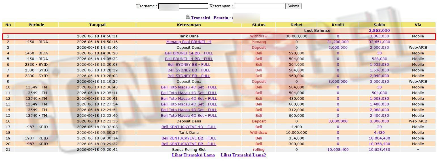Image resolution: width=437 pixels, height=161 pixels.
Task: Click the Transaksi heading text
Action: [x=201, y=18]
